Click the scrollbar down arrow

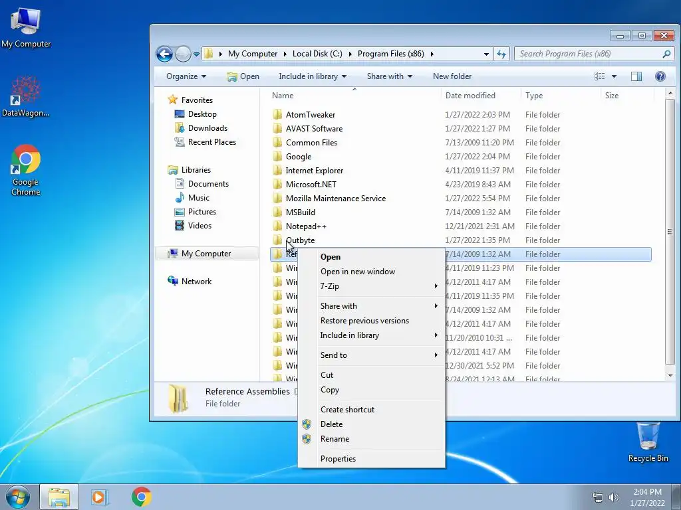670,376
